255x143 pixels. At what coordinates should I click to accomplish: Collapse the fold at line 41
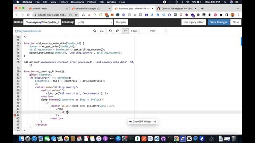(x=21, y=106)
